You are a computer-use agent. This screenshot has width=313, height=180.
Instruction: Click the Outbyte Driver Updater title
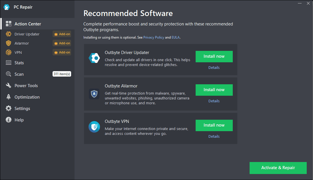pos(127,53)
